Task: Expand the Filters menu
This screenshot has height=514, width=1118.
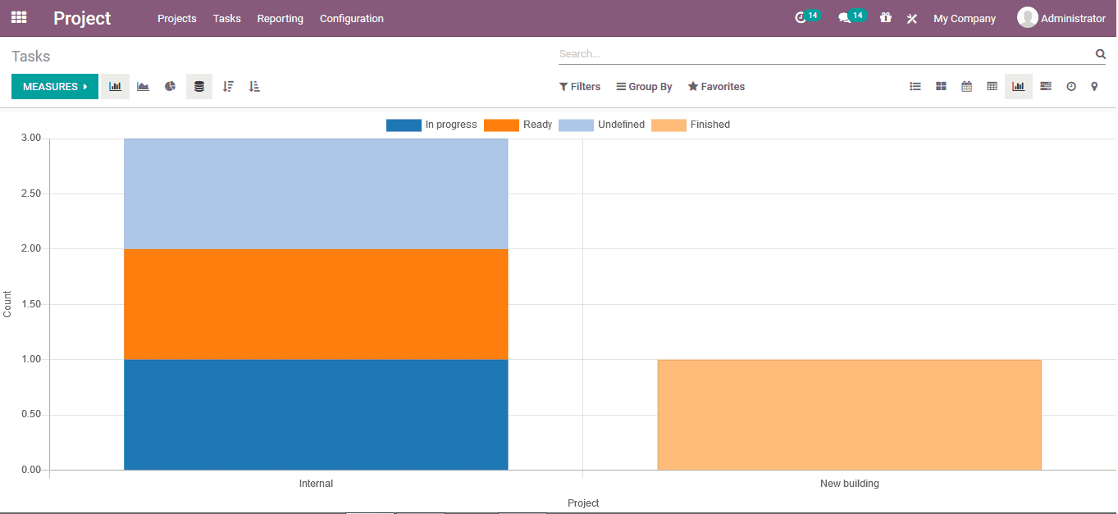Action: (580, 86)
